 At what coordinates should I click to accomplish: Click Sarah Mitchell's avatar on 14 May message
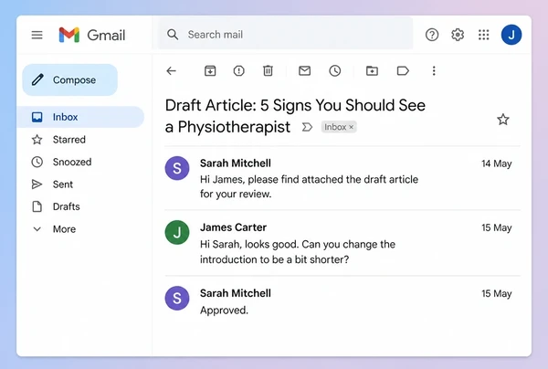(177, 168)
